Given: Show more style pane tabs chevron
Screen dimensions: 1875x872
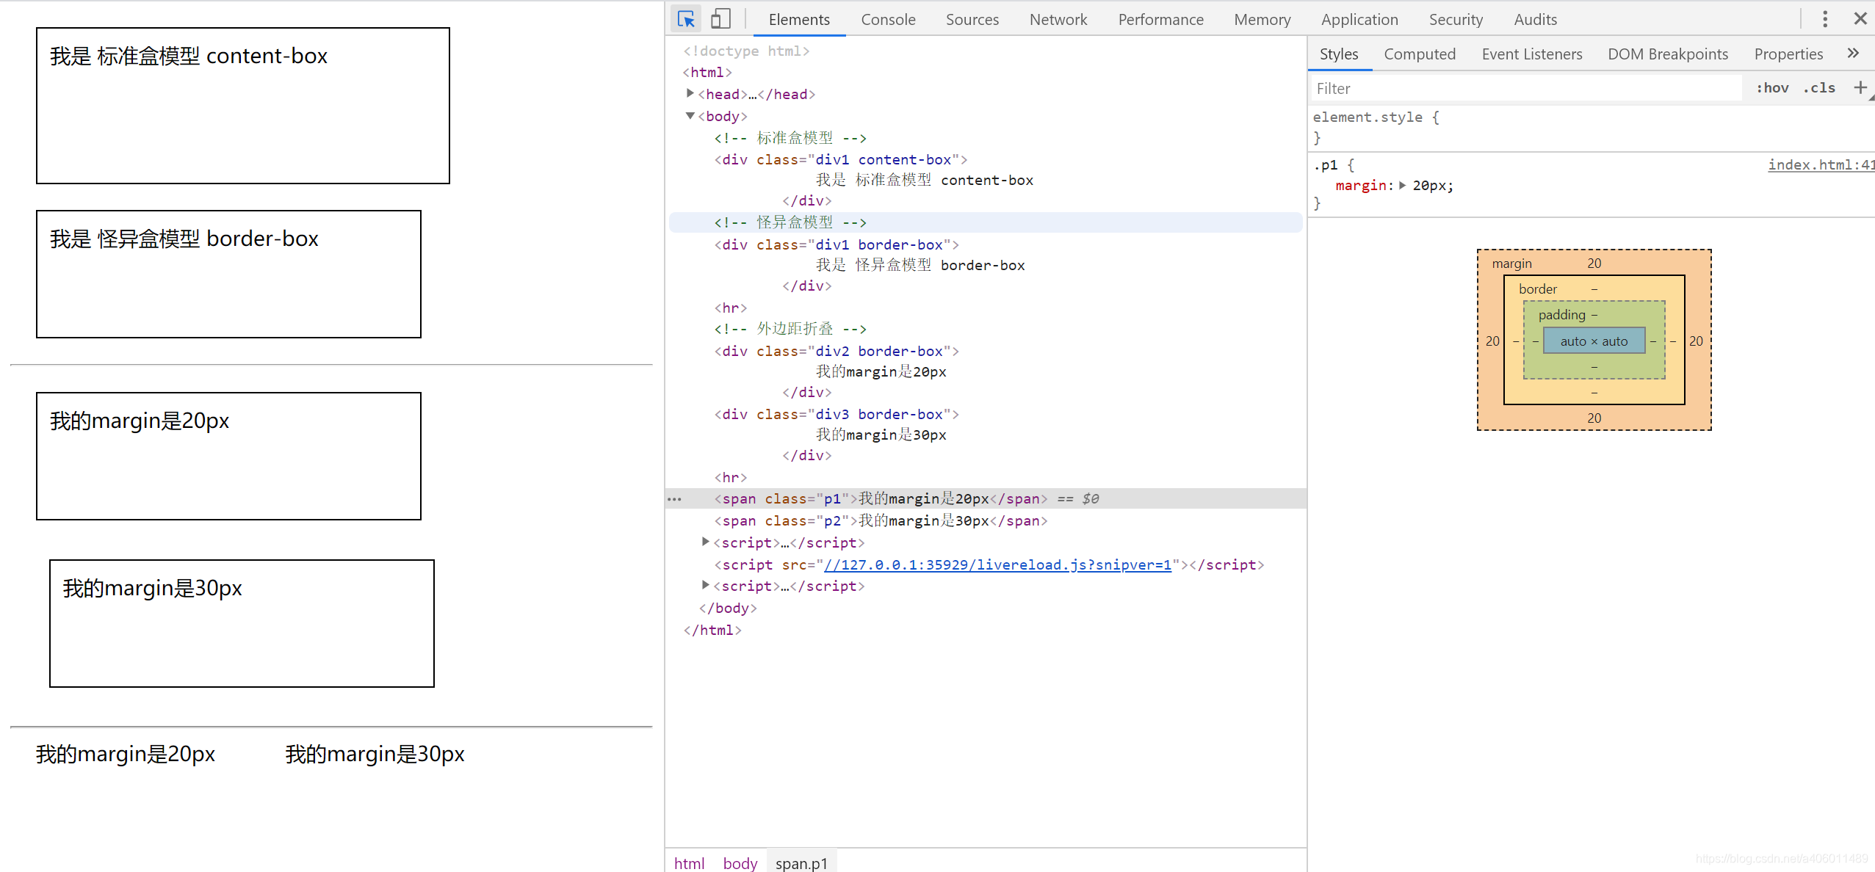Looking at the screenshot, I should tap(1853, 54).
